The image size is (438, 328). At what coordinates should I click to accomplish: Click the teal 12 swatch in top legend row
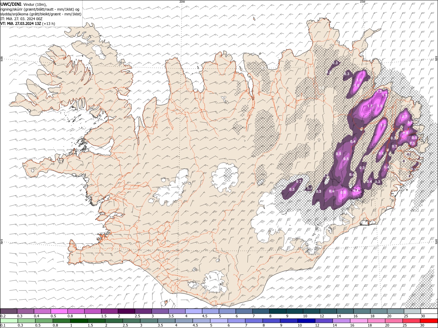pyautogui.click(x=328, y=311)
